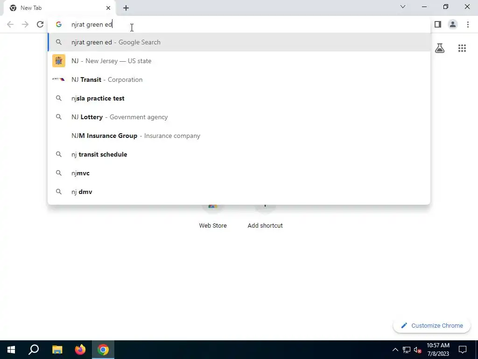Open the Windows notification center
478x359 pixels.
pyautogui.click(x=463, y=350)
